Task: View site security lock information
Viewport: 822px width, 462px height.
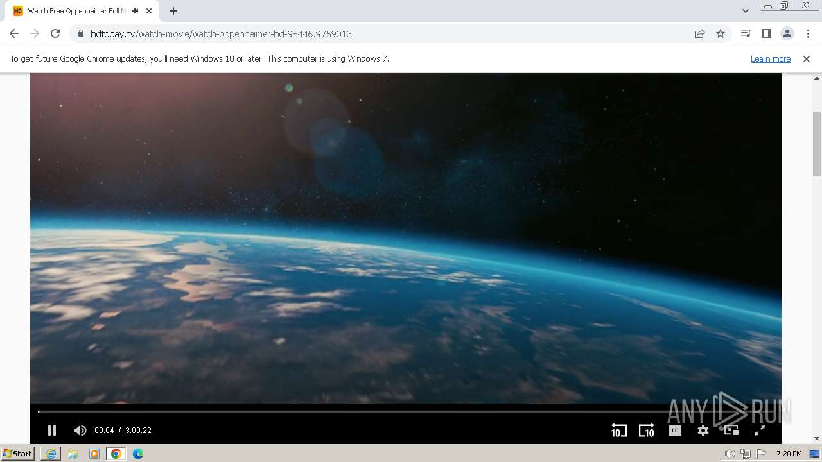Action: 80,34
